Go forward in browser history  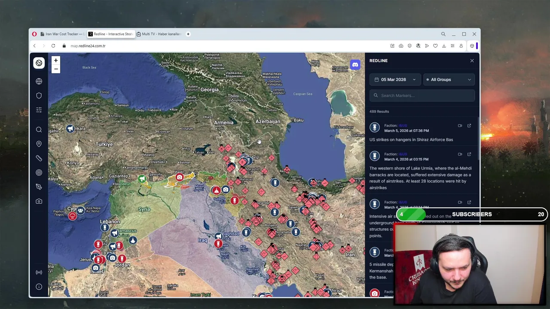43,46
